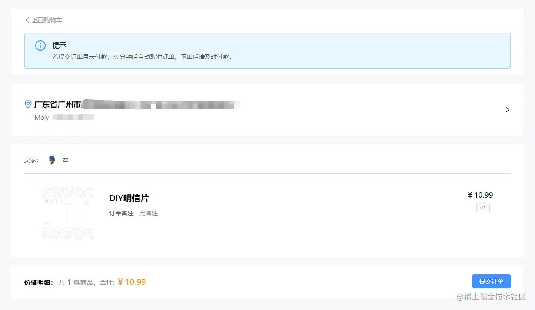Click the orange total ¥10.99 amount
Screen dimensions: 535x310
point(132,282)
